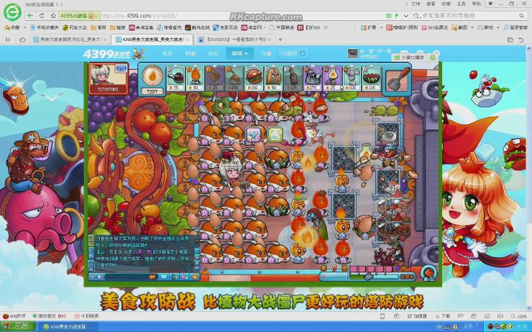Click the blue speech bubble chat icon

click(x=164, y=277)
